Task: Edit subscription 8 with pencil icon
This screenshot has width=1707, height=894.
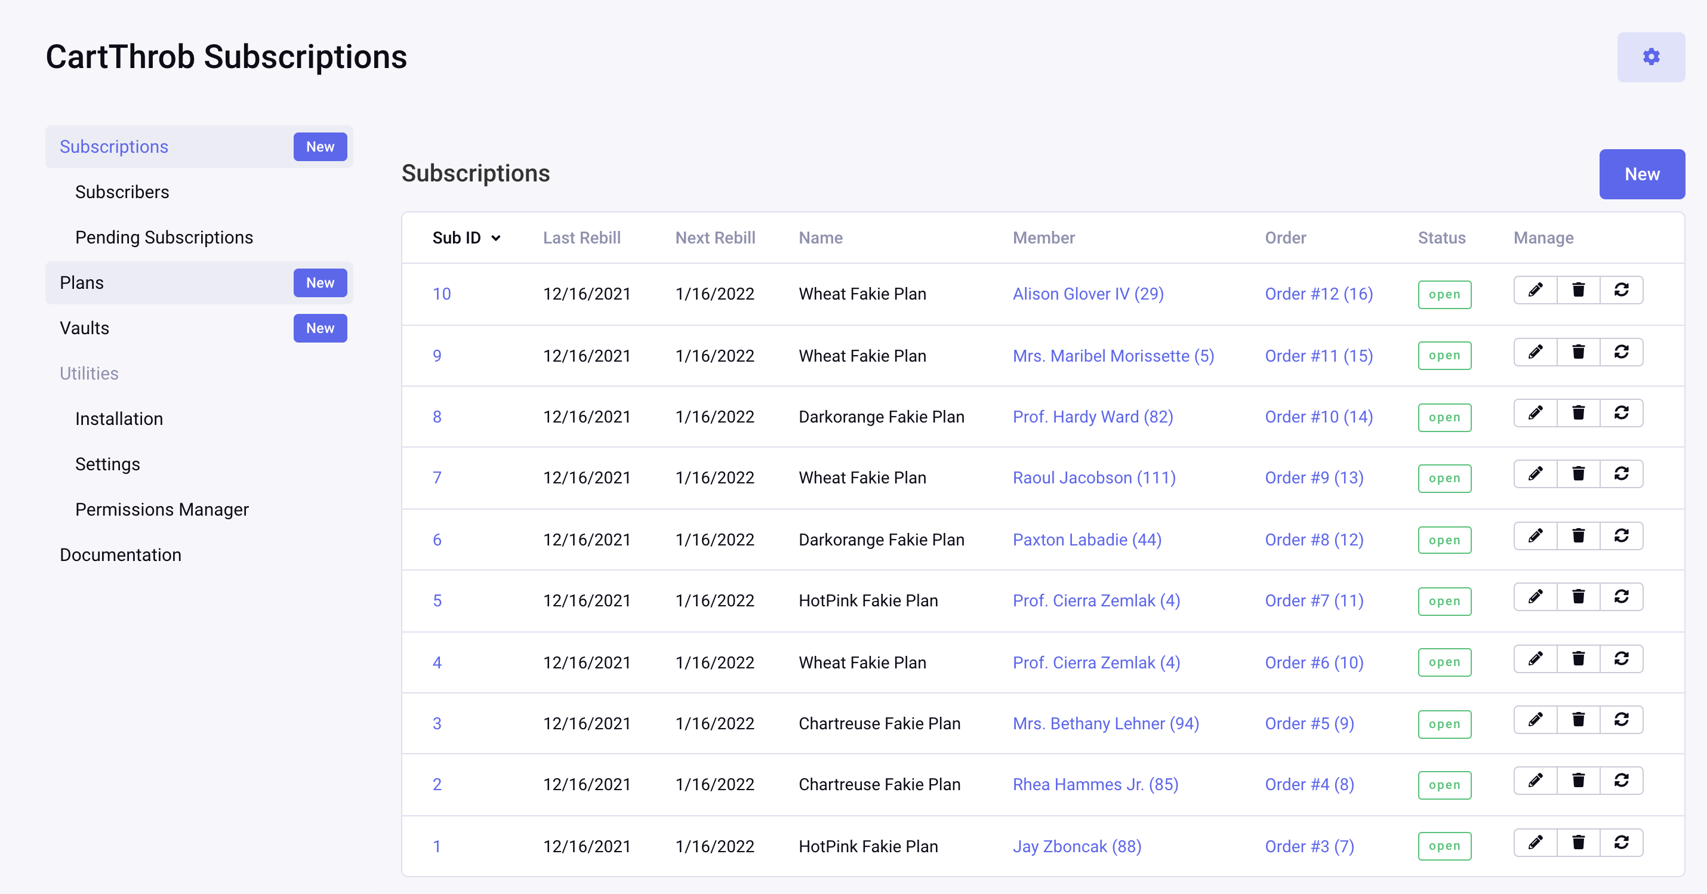Action: (x=1535, y=413)
